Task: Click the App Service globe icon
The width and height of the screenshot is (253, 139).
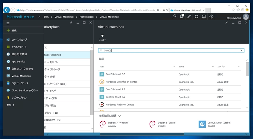Action: pyautogui.click(x=8, y=61)
